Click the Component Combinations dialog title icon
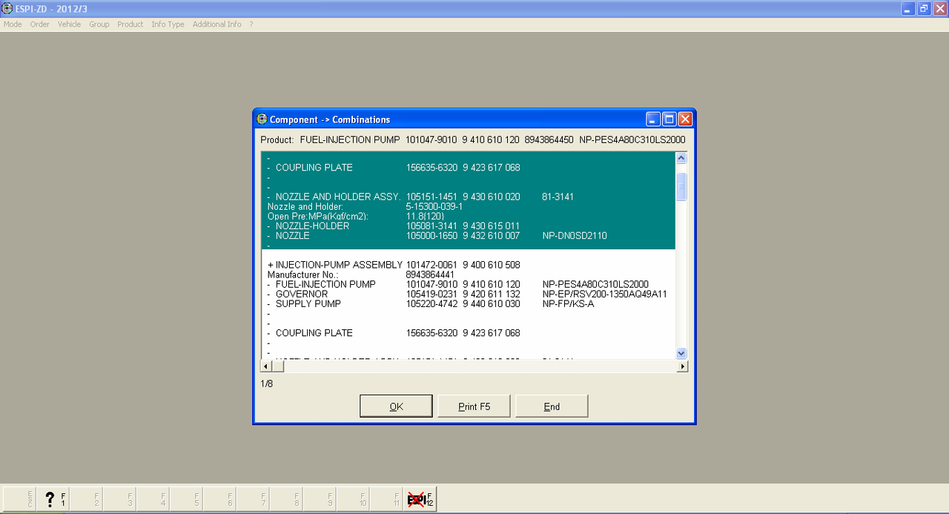949x514 pixels. (262, 119)
